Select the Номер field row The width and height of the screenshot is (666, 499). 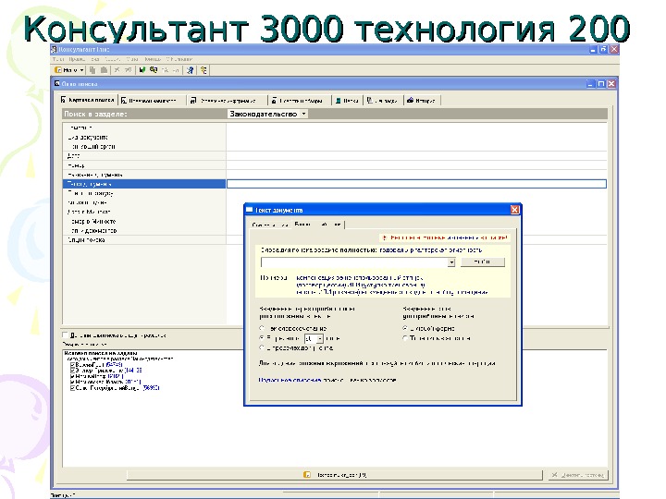click(144, 165)
